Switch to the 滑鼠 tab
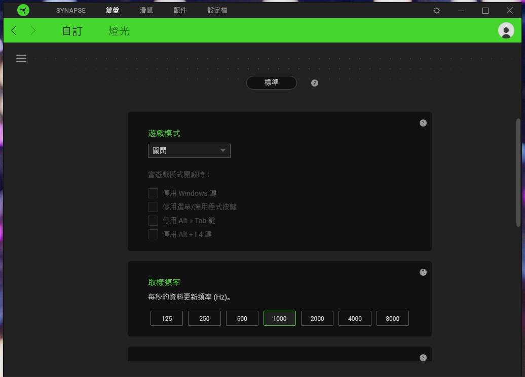 (x=146, y=10)
